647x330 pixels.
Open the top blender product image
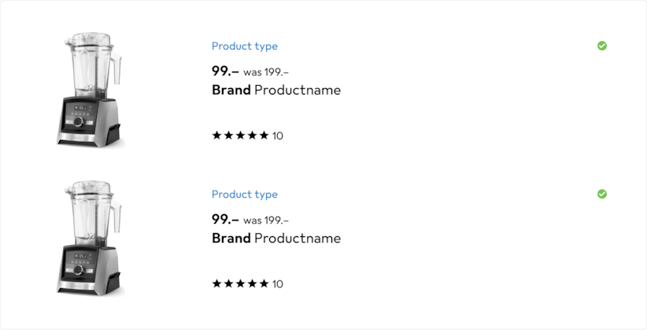[x=90, y=87]
